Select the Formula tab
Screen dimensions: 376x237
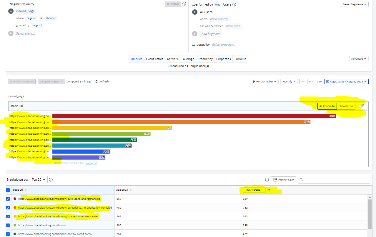pos(240,59)
